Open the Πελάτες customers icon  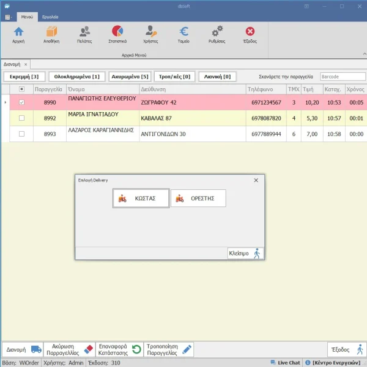point(84,33)
